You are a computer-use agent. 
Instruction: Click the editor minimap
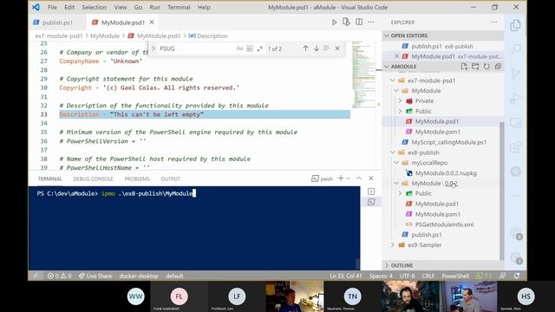coord(363,75)
